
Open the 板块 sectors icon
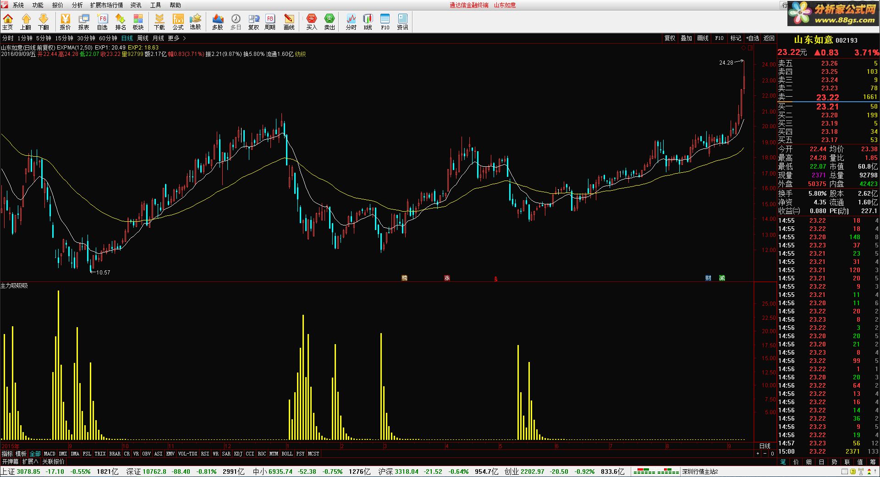138,22
